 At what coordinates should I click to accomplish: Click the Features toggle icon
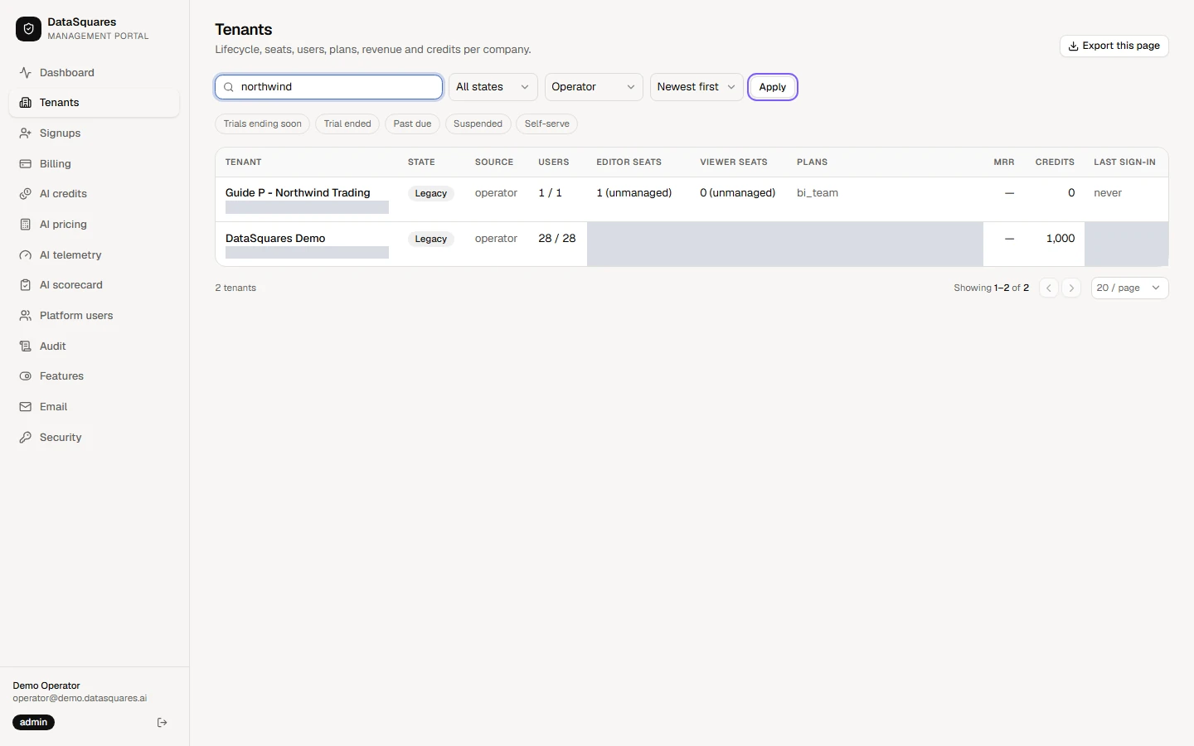[26, 376]
